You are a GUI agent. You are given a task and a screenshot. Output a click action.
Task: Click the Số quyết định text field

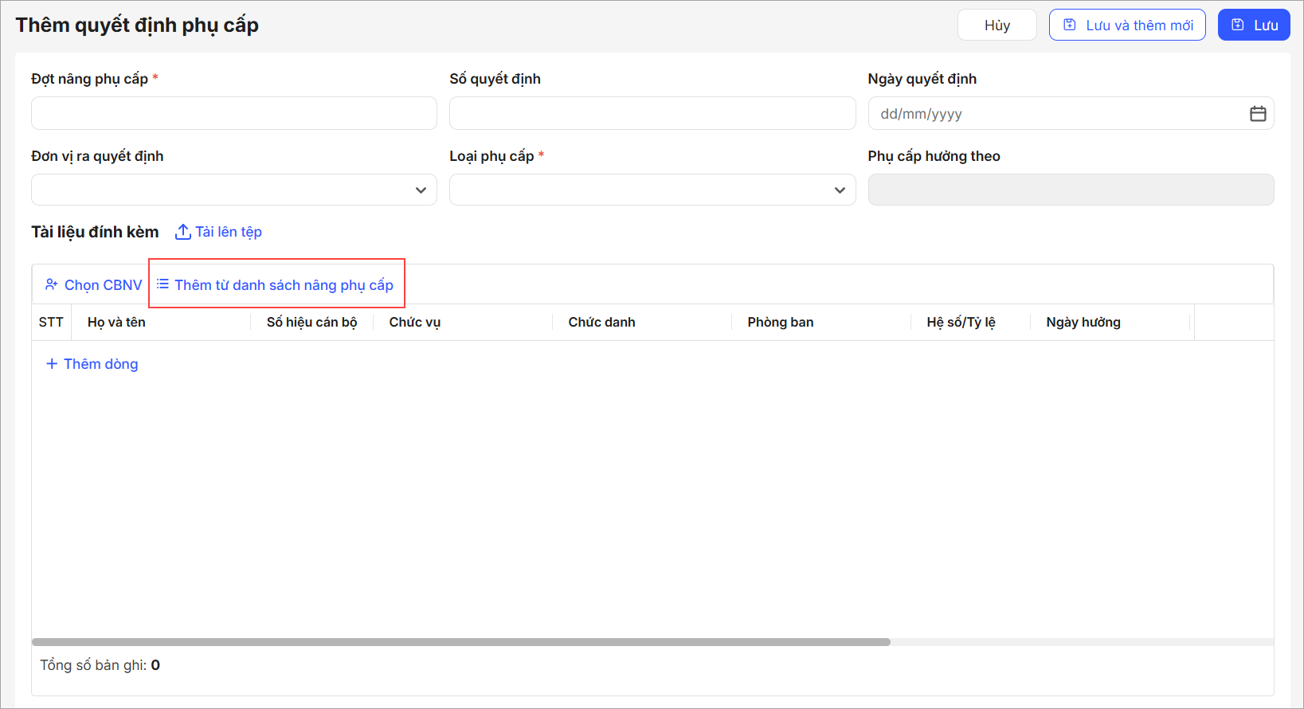pyautogui.click(x=652, y=113)
